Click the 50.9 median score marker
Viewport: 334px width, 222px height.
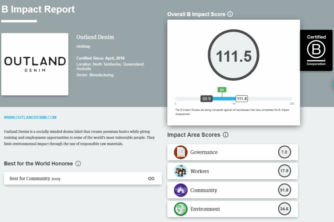206,98
